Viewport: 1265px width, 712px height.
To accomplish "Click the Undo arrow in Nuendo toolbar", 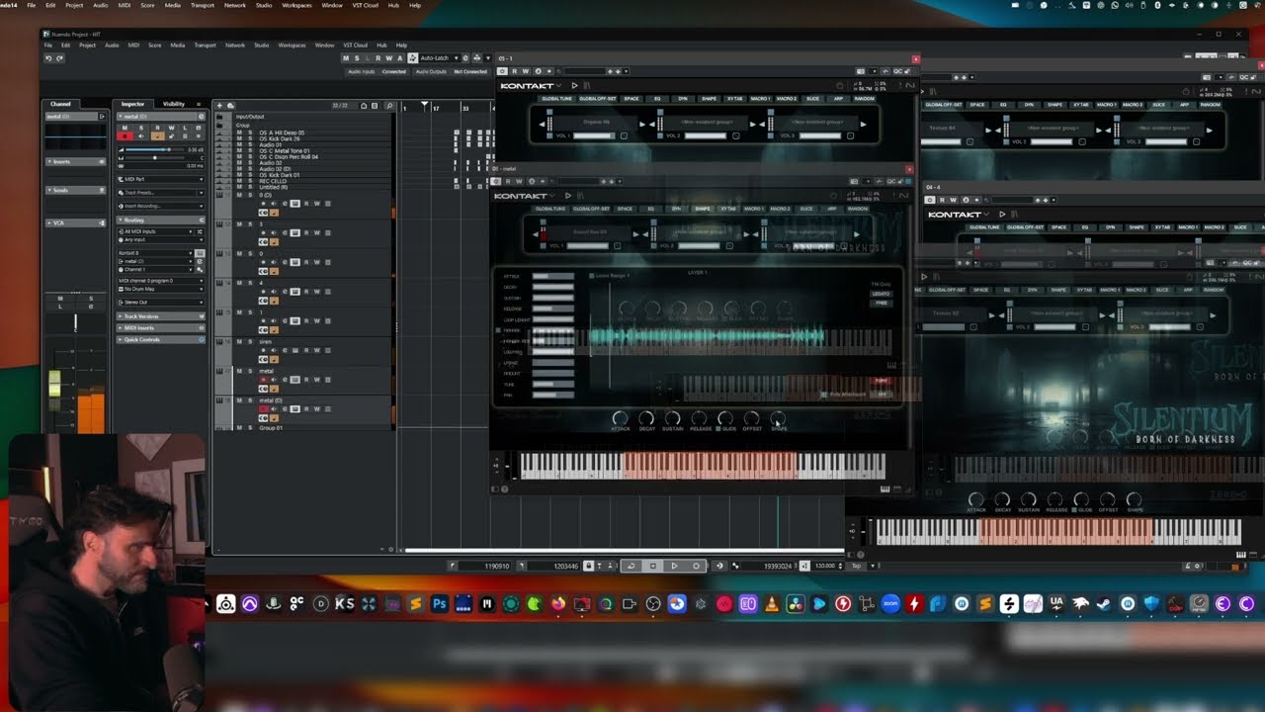I will tap(47, 58).
